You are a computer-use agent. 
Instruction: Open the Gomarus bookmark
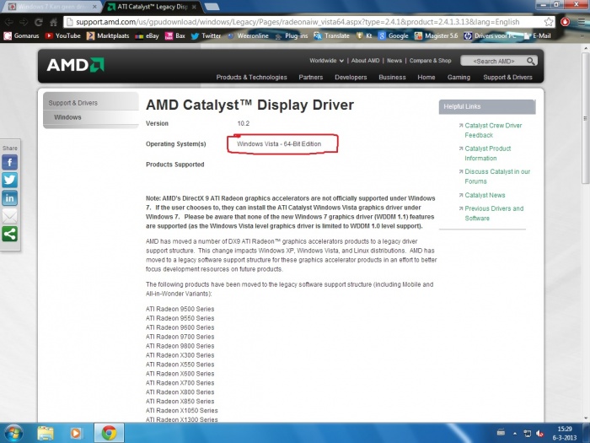point(21,35)
